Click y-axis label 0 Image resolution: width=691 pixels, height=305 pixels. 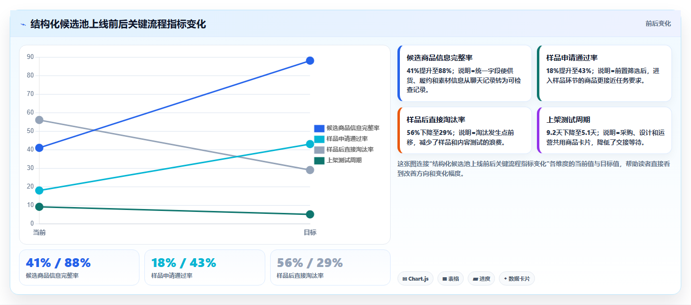[32, 224]
